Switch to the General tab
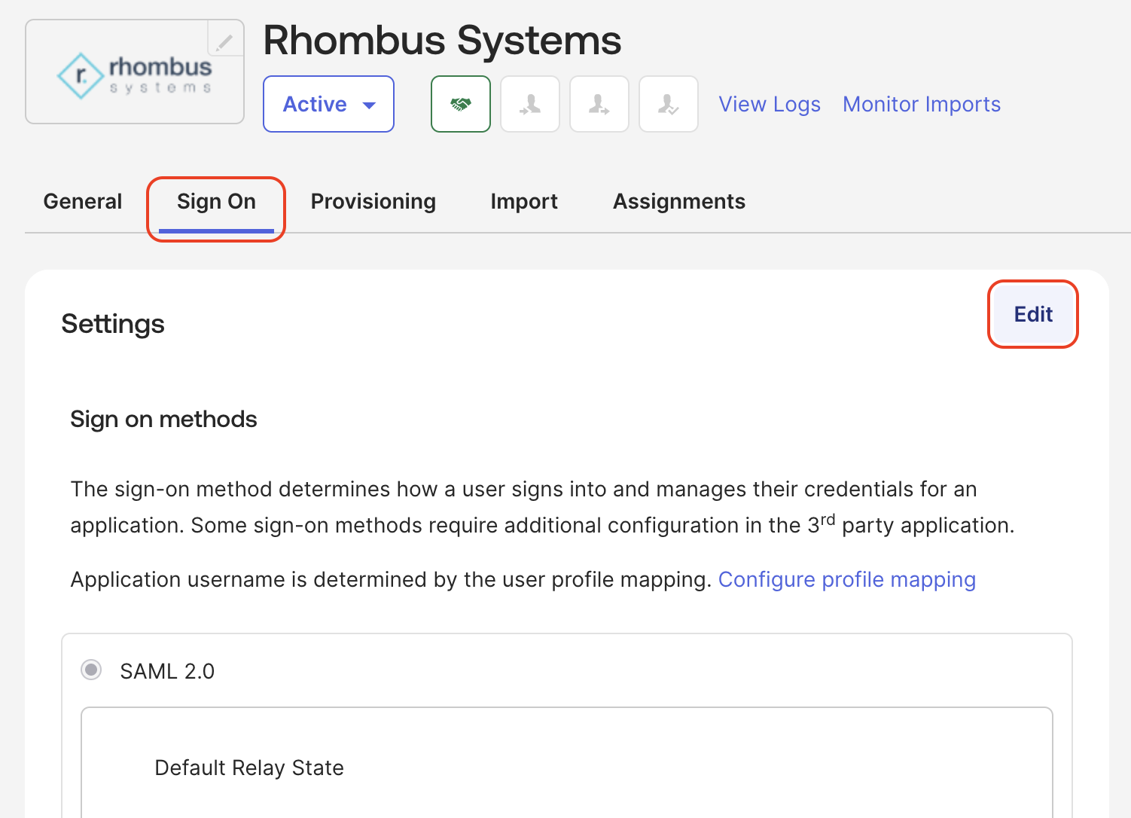Viewport: 1131px width, 818px height. click(83, 201)
